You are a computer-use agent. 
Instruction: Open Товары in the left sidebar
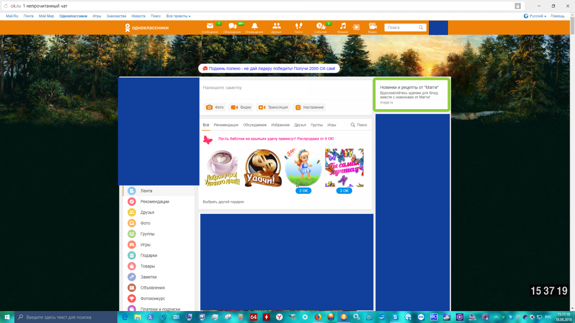coord(159,266)
